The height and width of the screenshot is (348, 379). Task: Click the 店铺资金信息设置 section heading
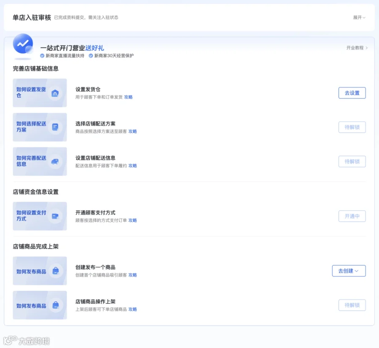pos(35,192)
